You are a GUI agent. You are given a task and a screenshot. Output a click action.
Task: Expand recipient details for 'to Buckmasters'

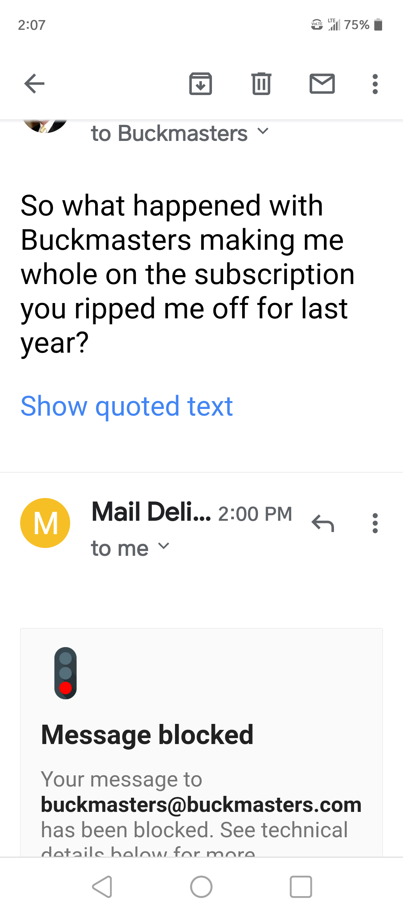(x=180, y=133)
